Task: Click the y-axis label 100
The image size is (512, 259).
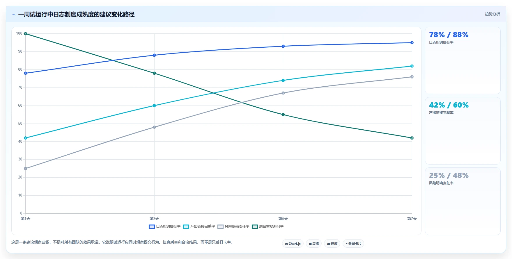Action: tap(19, 33)
